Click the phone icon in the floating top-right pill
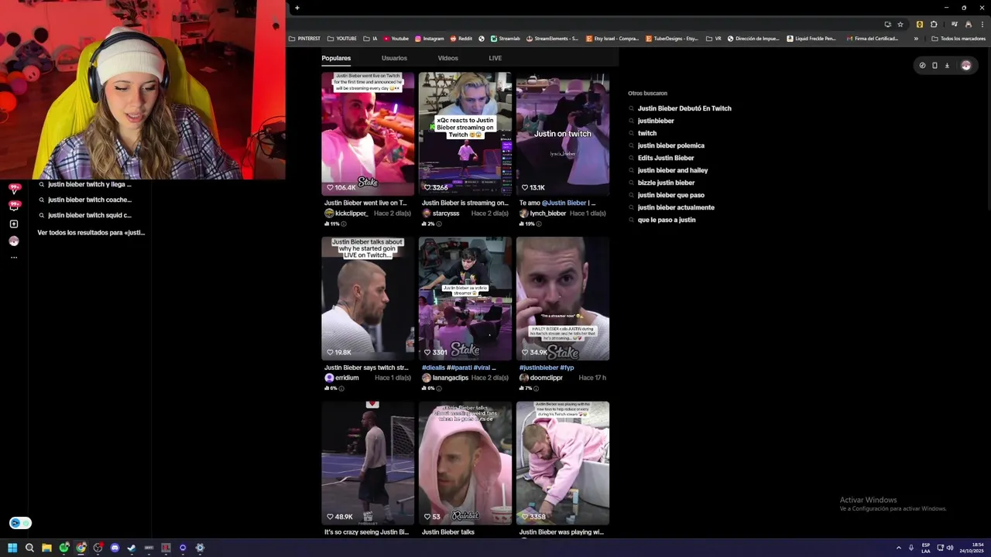The height and width of the screenshot is (557, 991). click(x=934, y=66)
